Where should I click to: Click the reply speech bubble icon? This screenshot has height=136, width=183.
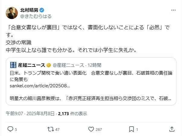[10, 129]
